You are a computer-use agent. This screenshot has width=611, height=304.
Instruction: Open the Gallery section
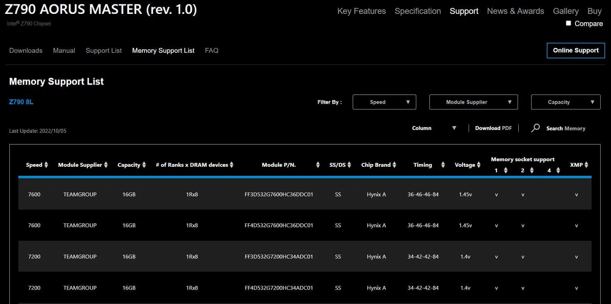tap(566, 11)
